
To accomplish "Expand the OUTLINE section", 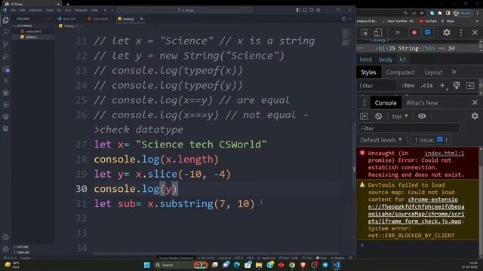I will (22, 247).
